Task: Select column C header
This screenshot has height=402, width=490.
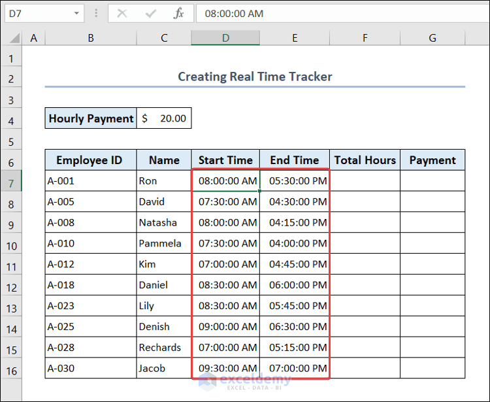Action: pos(164,38)
